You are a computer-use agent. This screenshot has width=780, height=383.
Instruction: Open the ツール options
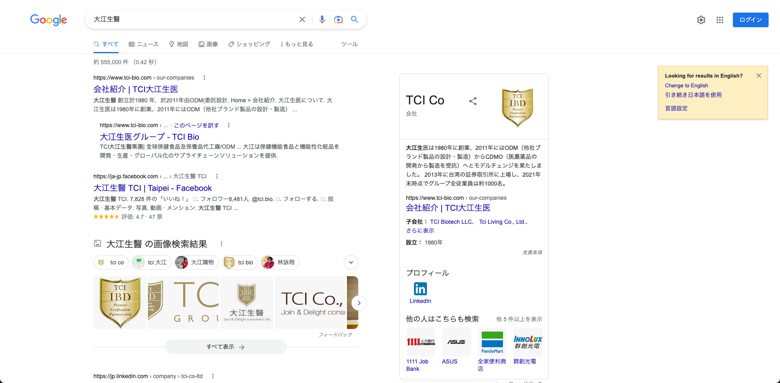349,44
